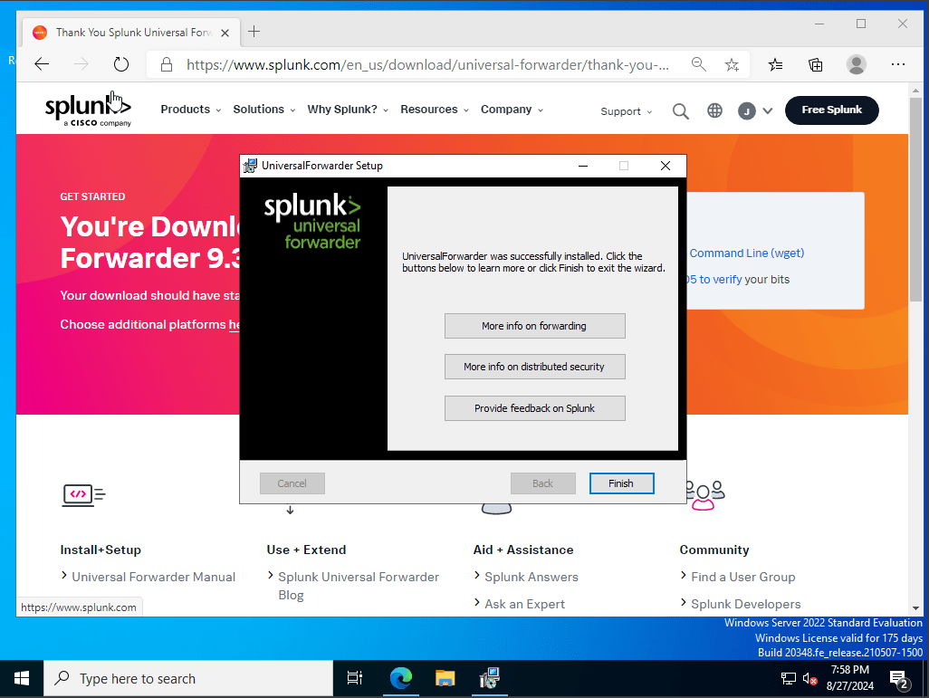This screenshot has width=929, height=698.
Task: Open the Splunk Answers link
Action: point(532,577)
